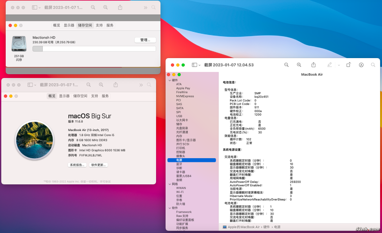This screenshot has height=233, width=382.
Task: Click the MacBook Air (13-inch, 2017) text
Action: 88,130
